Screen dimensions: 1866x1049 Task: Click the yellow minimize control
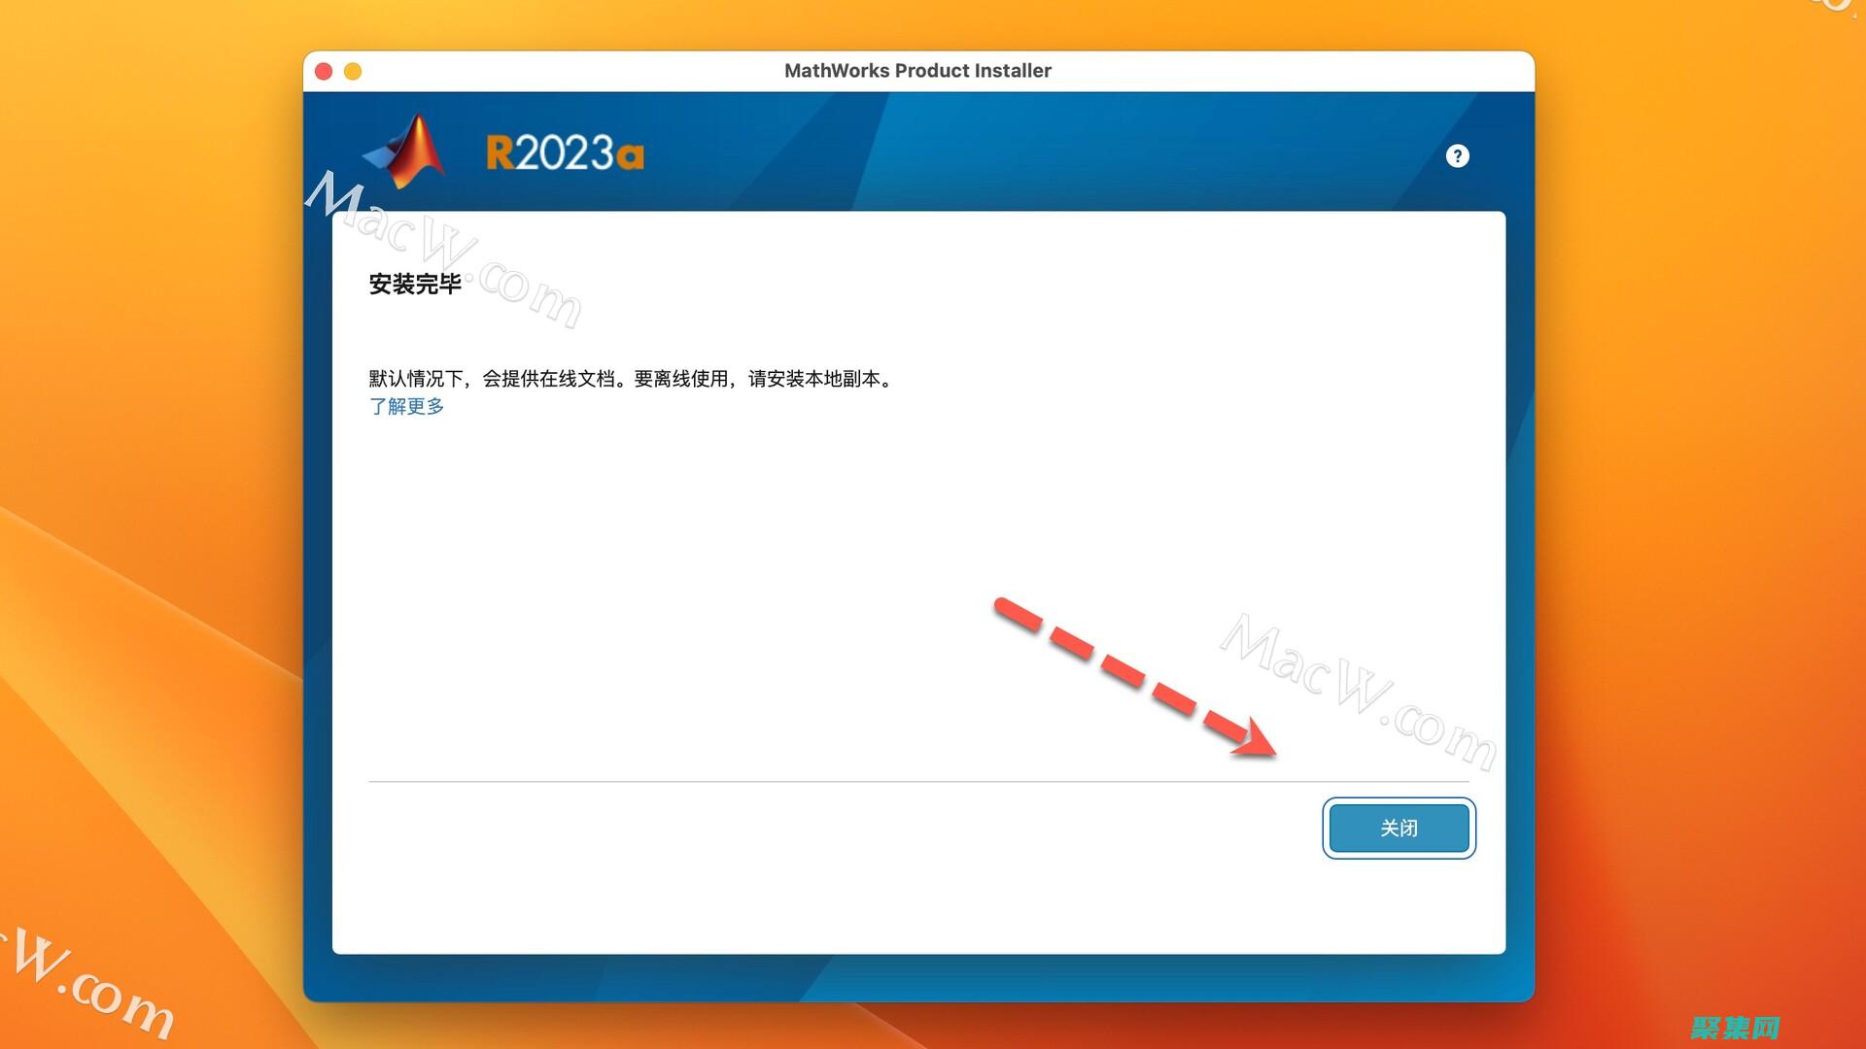(354, 71)
